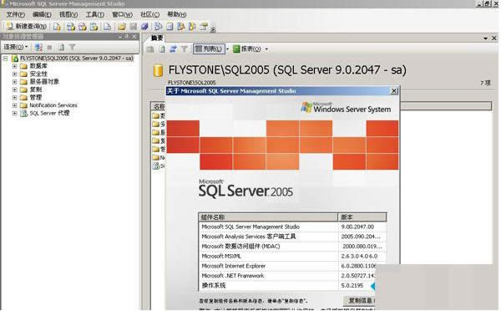Expand the 安全性 folder node
501x311 pixels.
click(x=14, y=74)
